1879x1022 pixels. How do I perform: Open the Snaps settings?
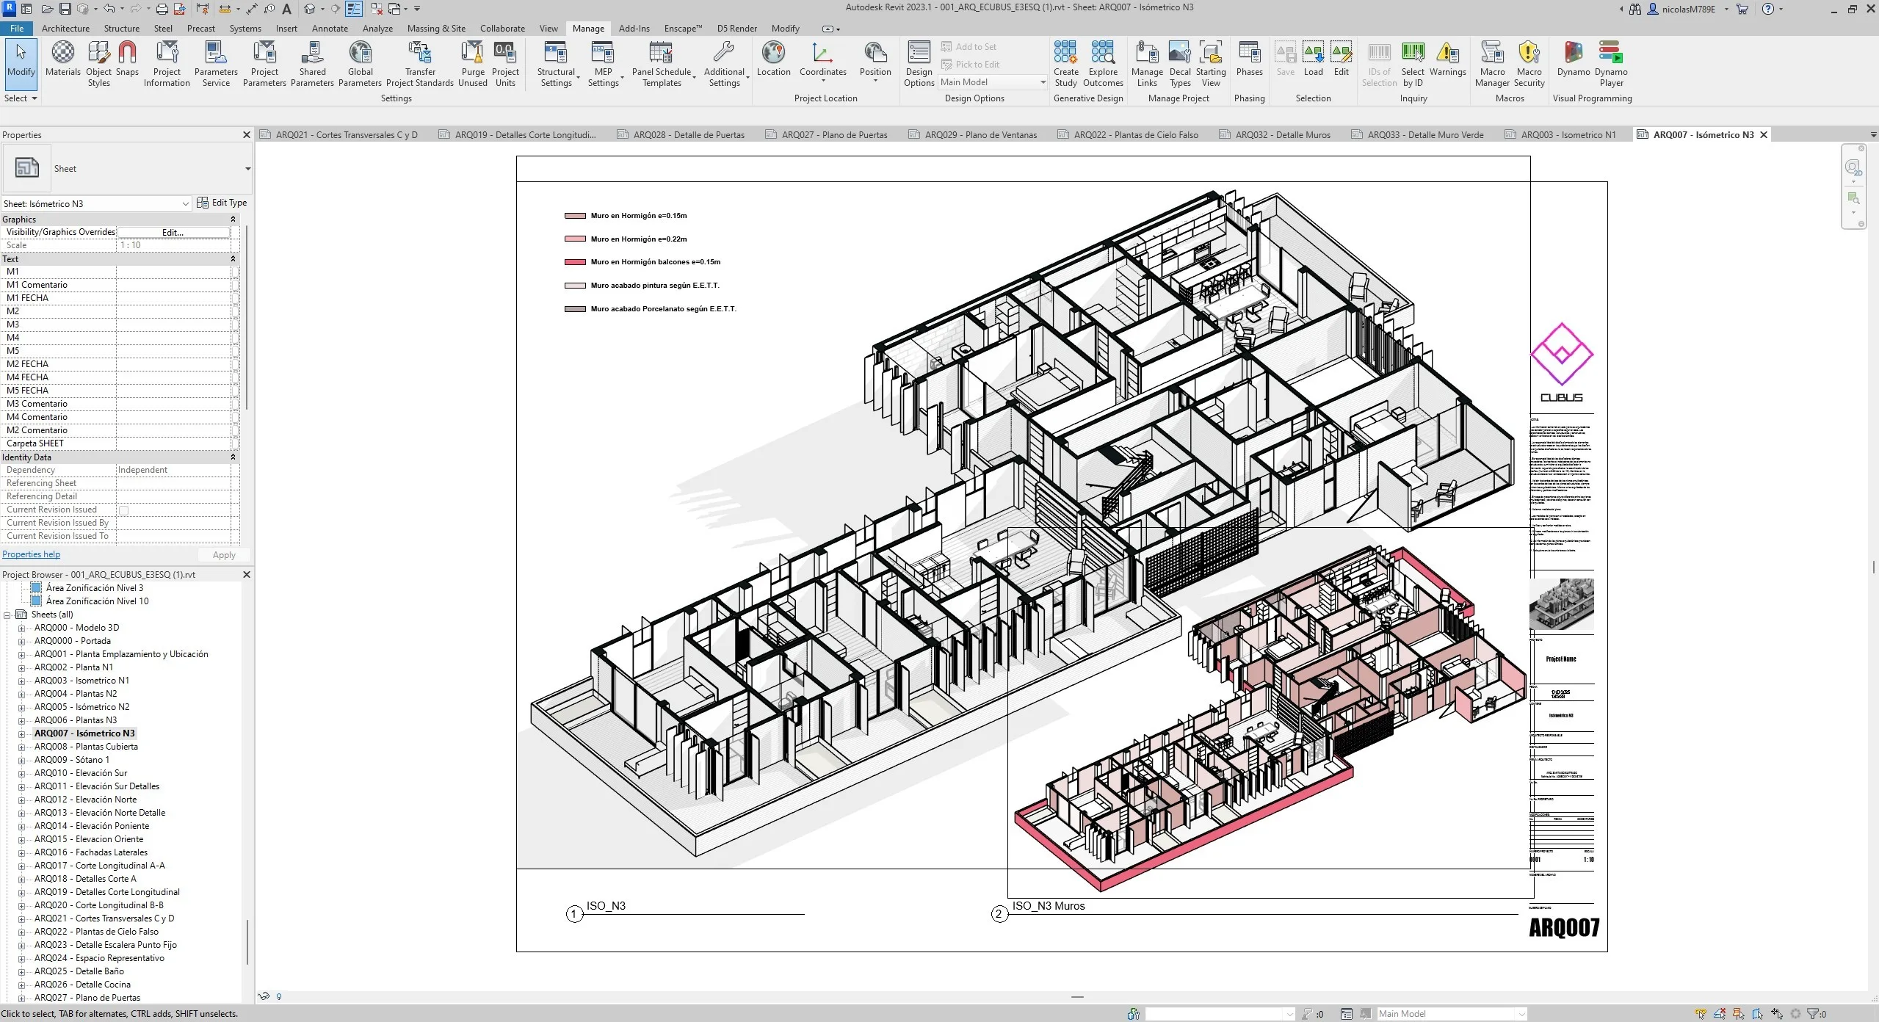(x=127, y=59)
